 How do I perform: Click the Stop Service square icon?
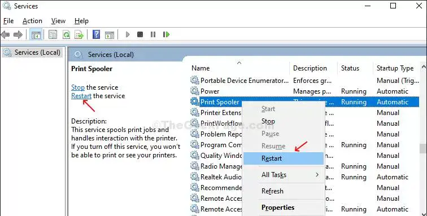[140, 34]
